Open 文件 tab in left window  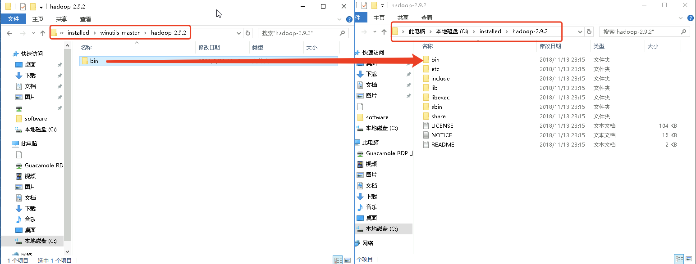[14, 19]
